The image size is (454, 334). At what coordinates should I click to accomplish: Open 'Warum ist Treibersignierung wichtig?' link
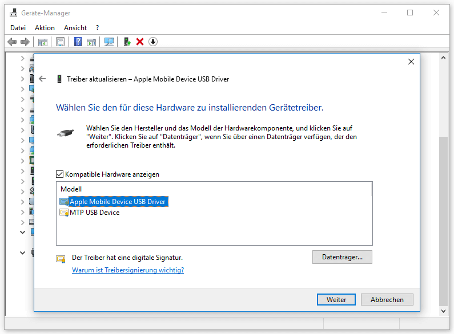[x=128, y=270]
